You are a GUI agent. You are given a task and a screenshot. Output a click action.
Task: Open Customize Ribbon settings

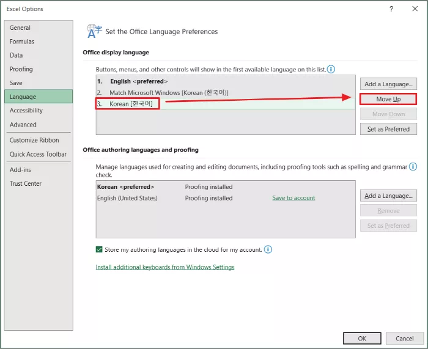[x=39, y=140]
